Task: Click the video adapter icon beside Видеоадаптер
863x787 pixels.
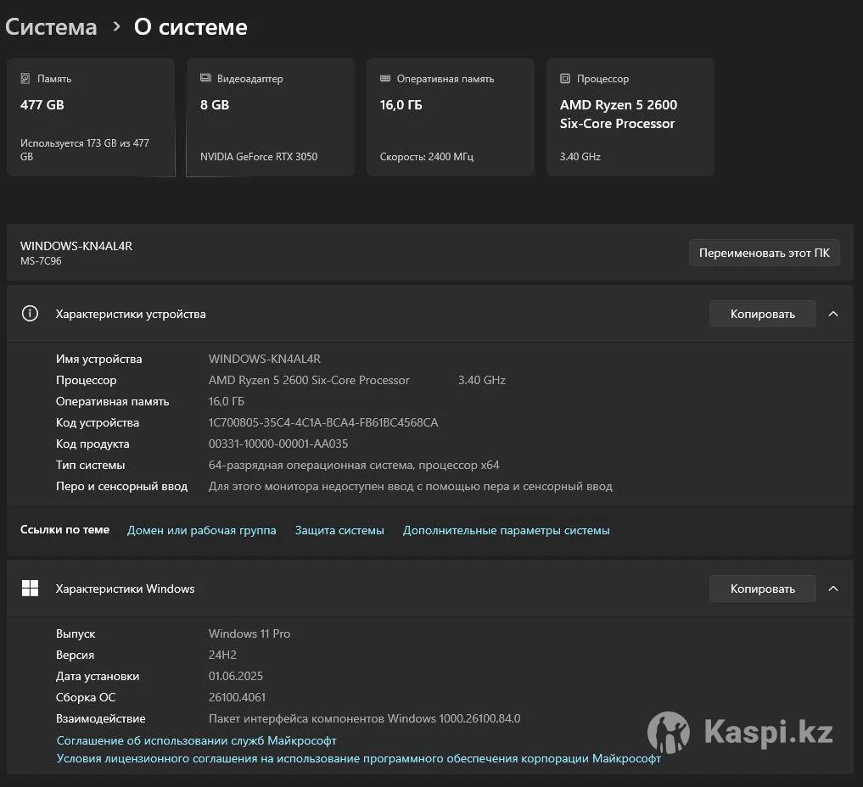Action: click(x=205, y=78)
